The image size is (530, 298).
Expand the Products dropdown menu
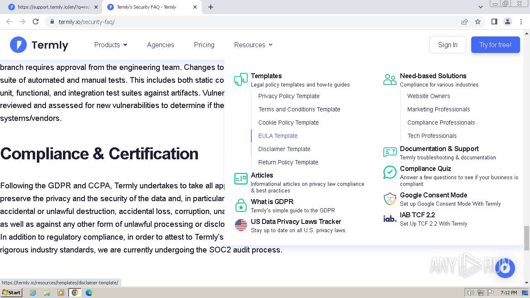pyautogui.click(x=111, y=45)
